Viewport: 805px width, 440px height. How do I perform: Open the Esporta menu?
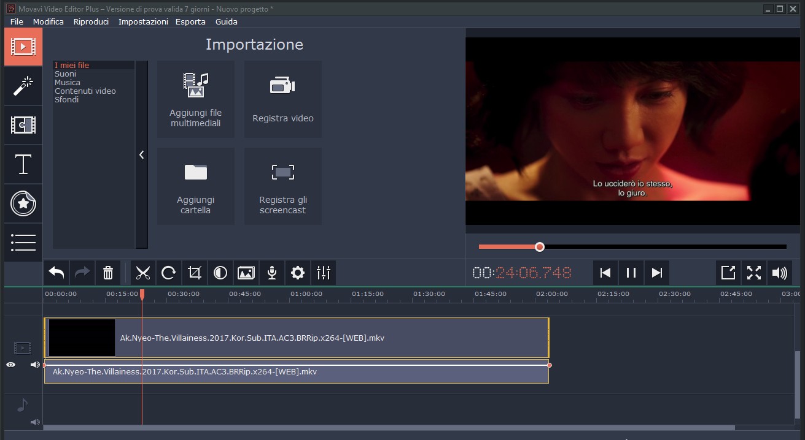pos(190,21)
